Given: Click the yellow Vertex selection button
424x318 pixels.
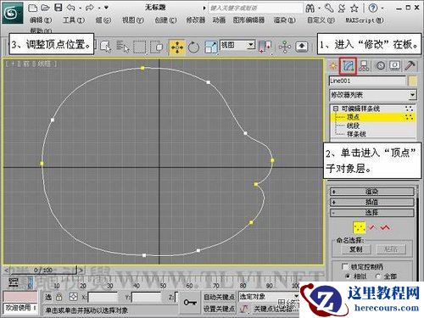Looking at the screenshot, I should [360, 227].
